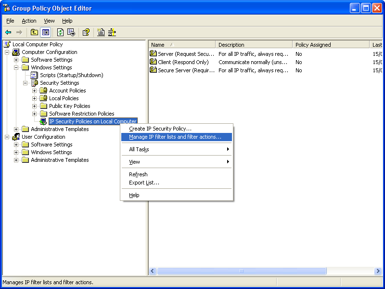The image size is (385, 289).
Task: Select Administrative Templates label under Computer Configuration
Action: coord(60,129)
